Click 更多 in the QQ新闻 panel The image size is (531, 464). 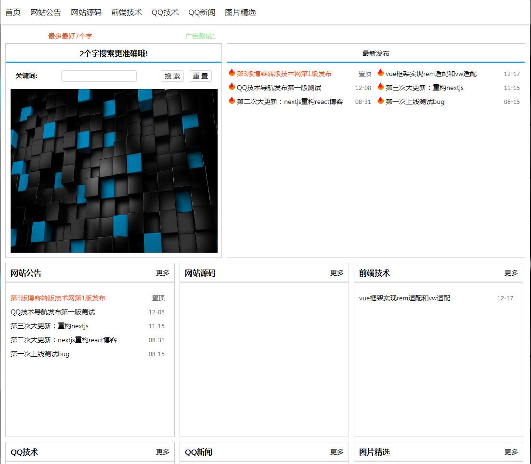pos(337,452)
